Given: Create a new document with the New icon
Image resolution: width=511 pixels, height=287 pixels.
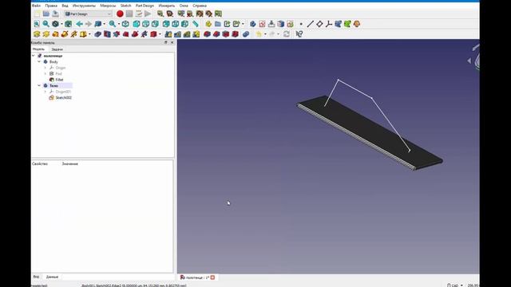Looking at the screenshot, I should coord(37,14).
